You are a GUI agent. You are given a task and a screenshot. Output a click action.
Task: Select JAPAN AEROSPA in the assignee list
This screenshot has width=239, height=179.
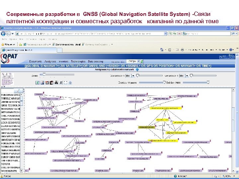[11, 102]
